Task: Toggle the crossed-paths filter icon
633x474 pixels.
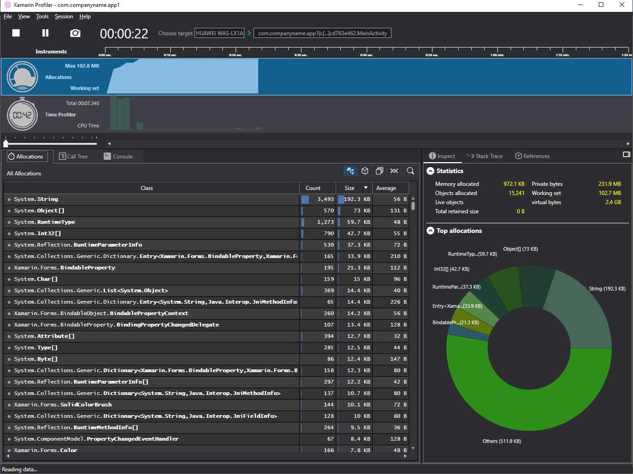Action: tap(394, 171)
